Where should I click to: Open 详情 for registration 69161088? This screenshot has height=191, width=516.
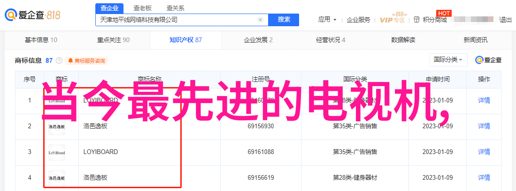[x=484, y=152]
